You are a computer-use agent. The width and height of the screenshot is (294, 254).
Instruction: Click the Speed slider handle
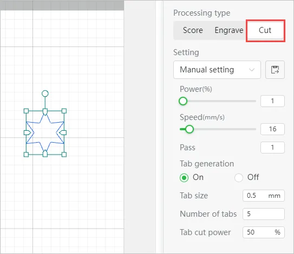click(190, 129)
